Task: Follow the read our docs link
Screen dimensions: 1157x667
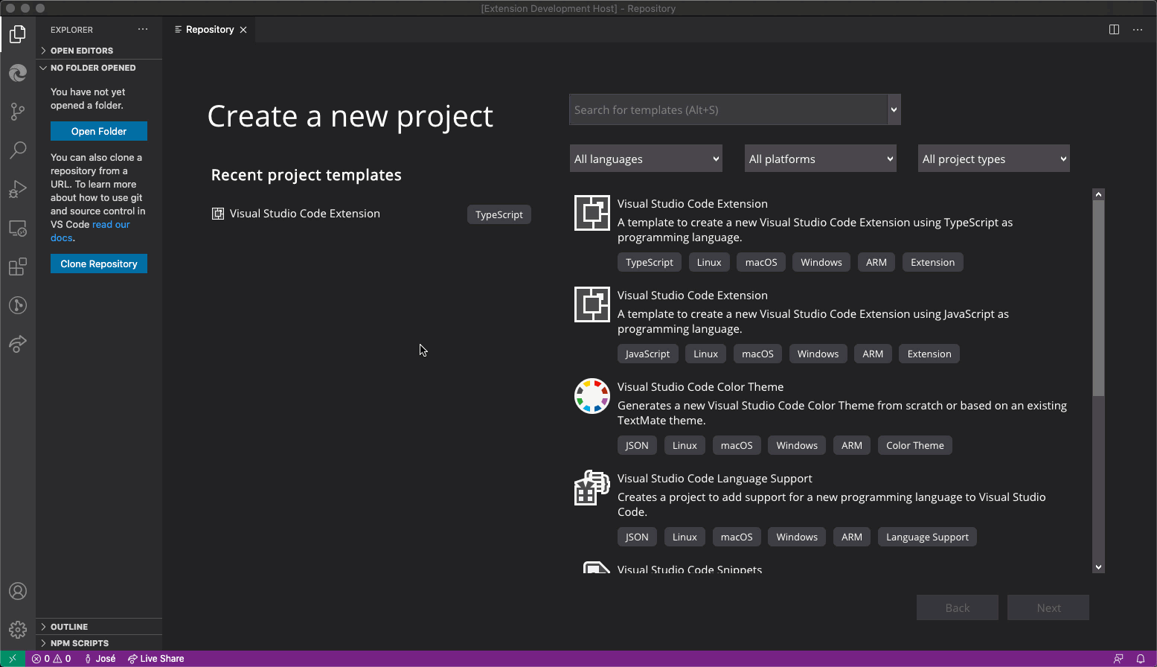Action: click(x=111, y=225)
